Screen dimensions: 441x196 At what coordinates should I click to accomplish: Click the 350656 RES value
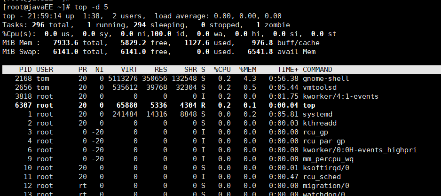coord(154,78)
